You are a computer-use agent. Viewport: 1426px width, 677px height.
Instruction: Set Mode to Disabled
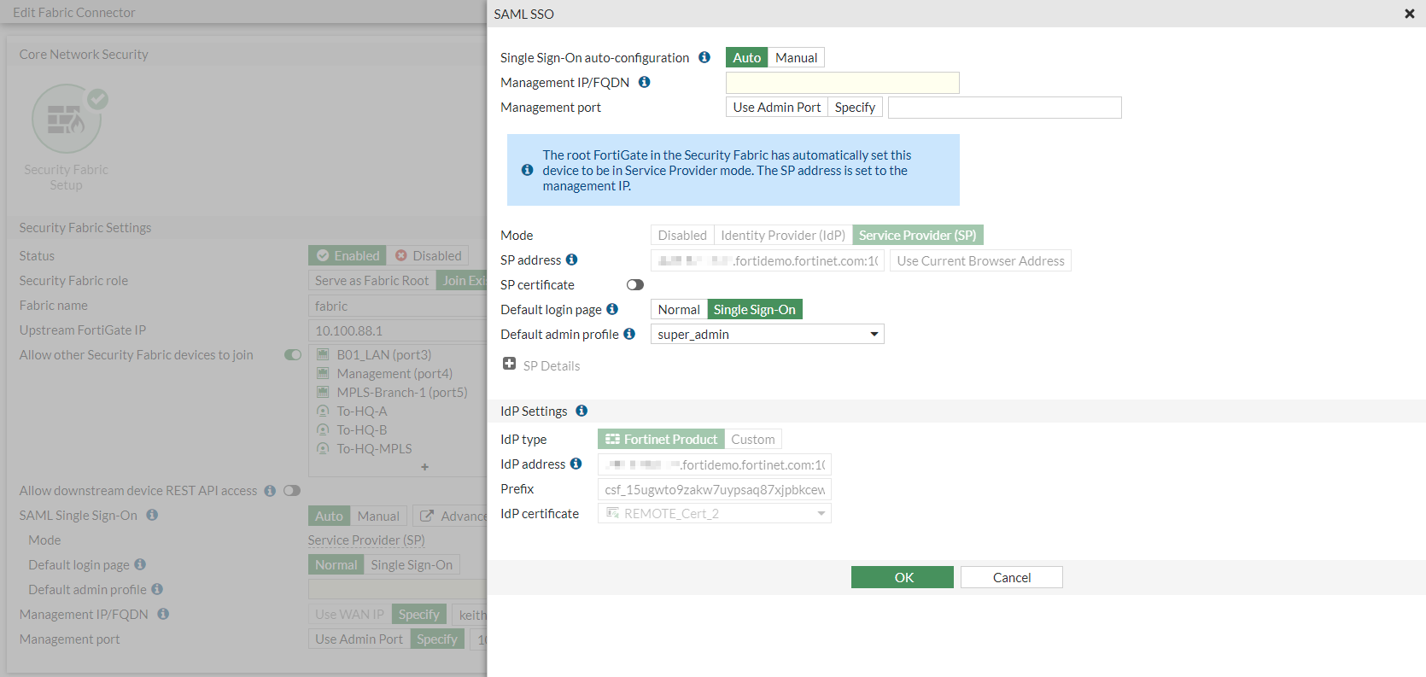(x=682, y=235)
